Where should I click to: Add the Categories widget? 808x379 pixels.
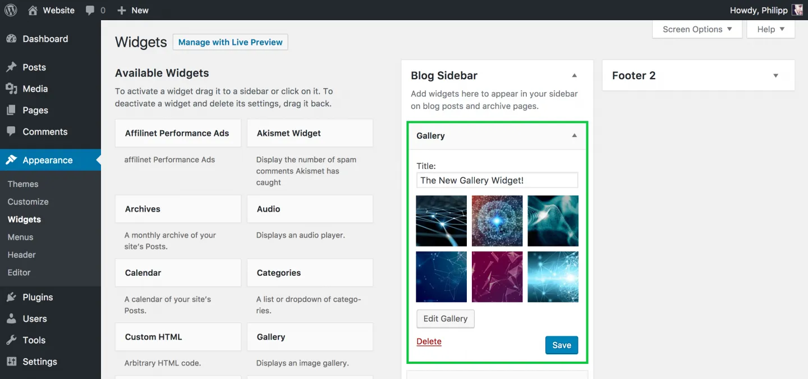[310, 273]
